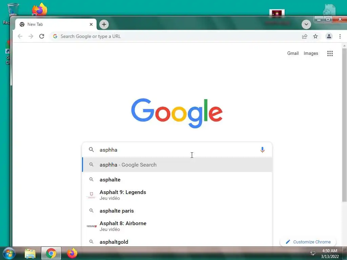Select the 'asphalte paris' suggestion
The width and height of the screenshot is (347, 260).
[x=177, y=211]
